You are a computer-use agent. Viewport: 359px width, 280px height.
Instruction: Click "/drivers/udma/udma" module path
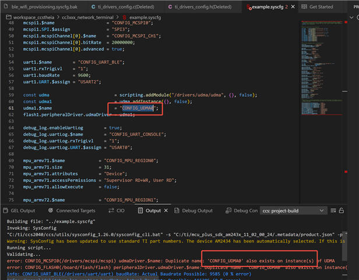click(197, 95)
